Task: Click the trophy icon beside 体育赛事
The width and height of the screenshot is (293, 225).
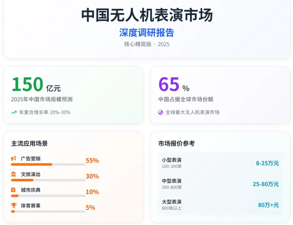Action: [x=14, y=205]
